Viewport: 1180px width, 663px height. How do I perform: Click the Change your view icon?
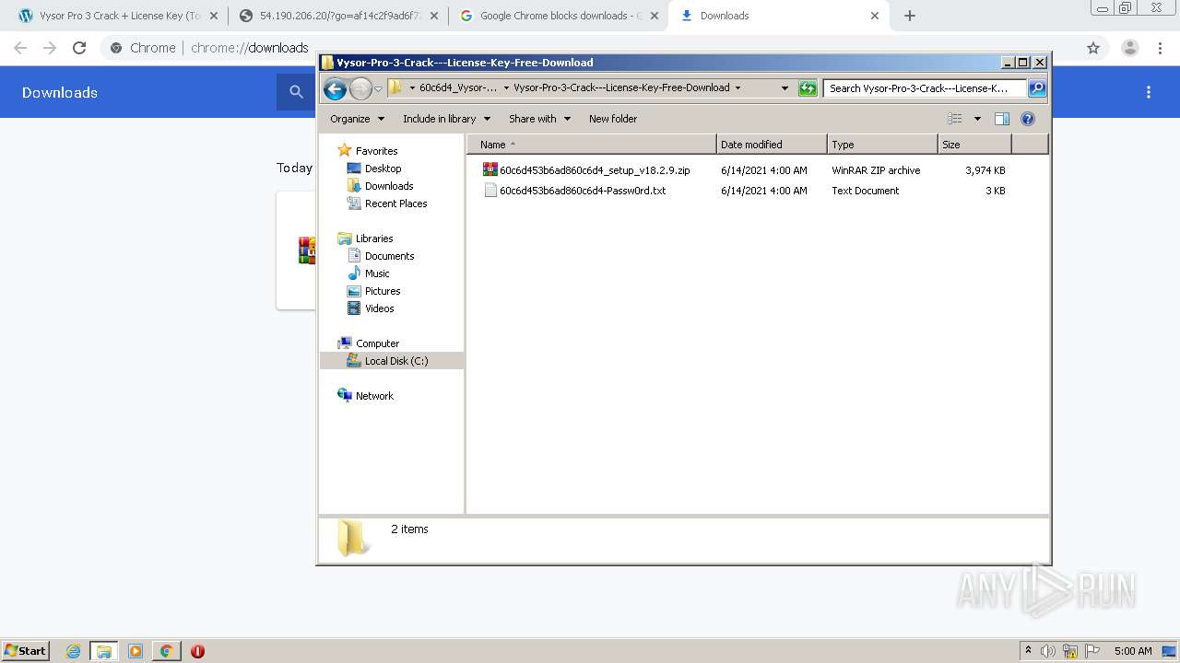tap(955, 119)
